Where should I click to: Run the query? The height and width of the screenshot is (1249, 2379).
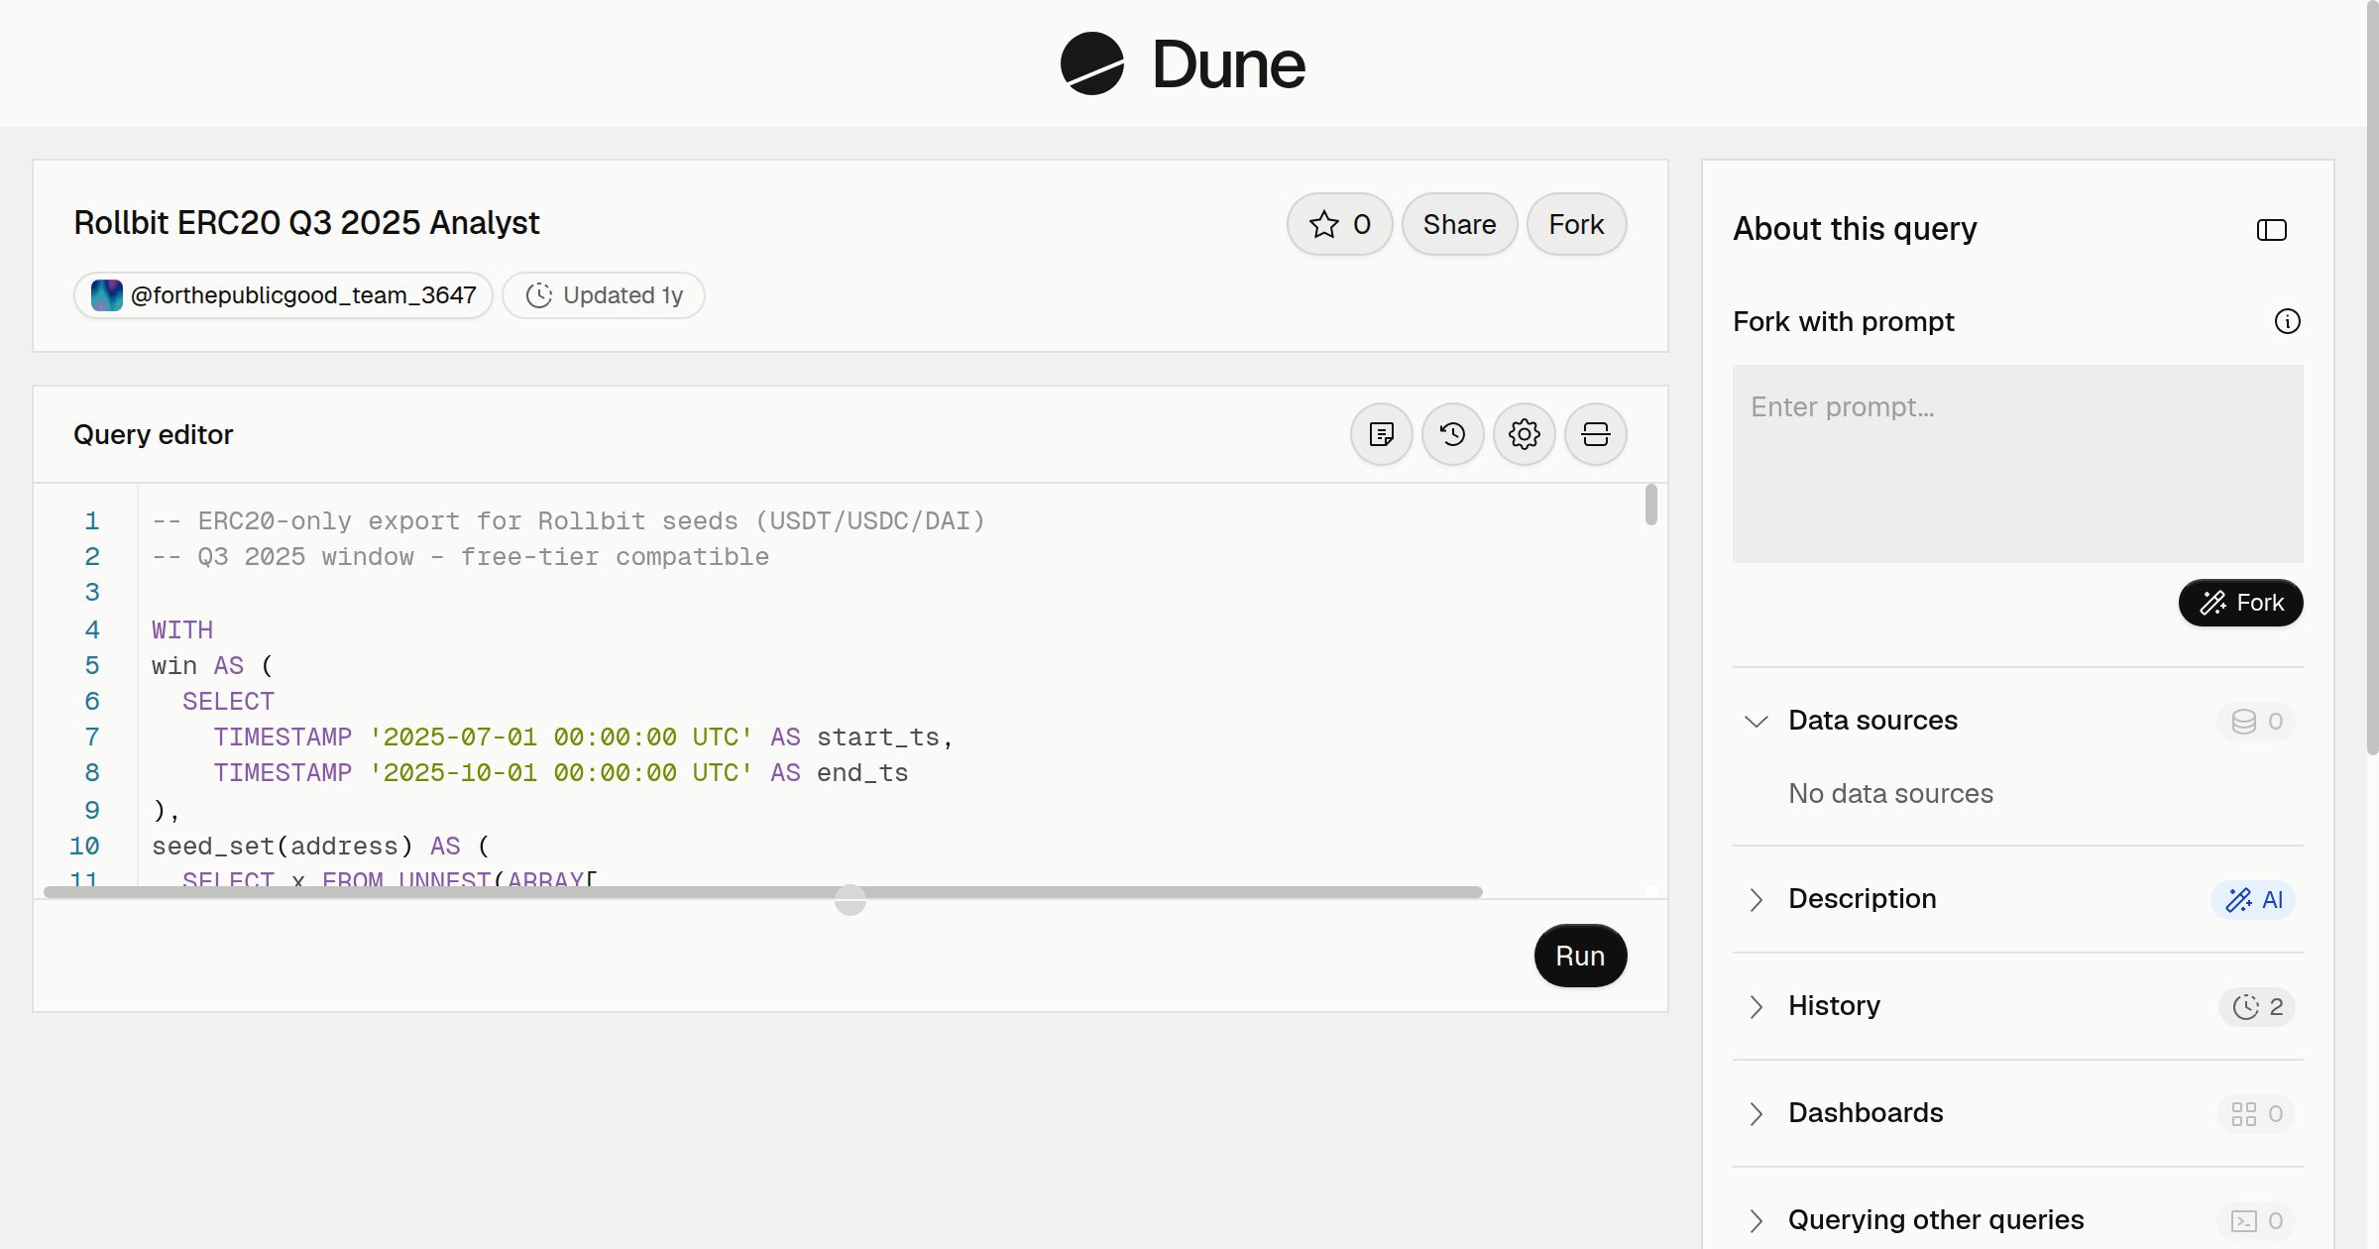[x=1580, y=956]
